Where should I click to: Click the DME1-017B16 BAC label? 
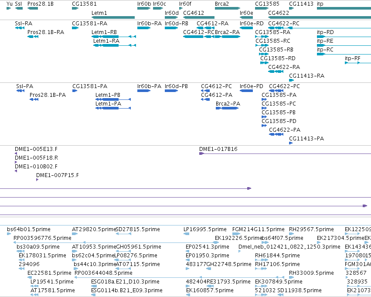218,149
